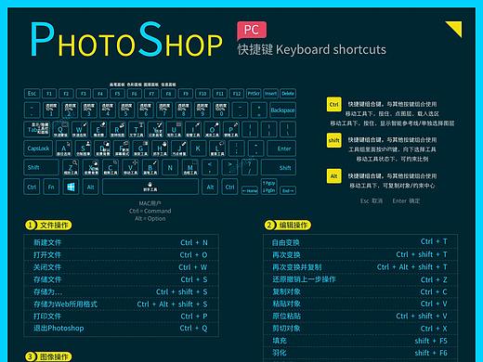Select the 存储为Web所用格式 row

click(x=121, y=304)
